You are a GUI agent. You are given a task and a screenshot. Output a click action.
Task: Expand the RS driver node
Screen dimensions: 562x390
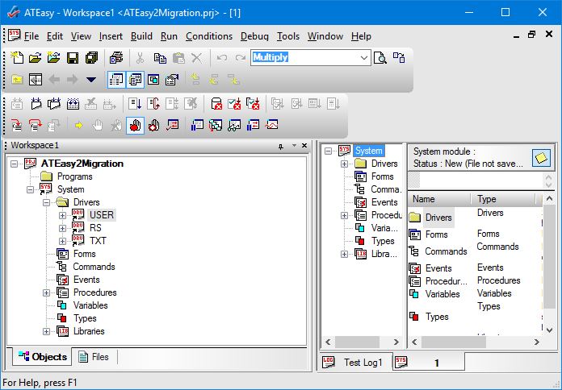tap(62, 228)
